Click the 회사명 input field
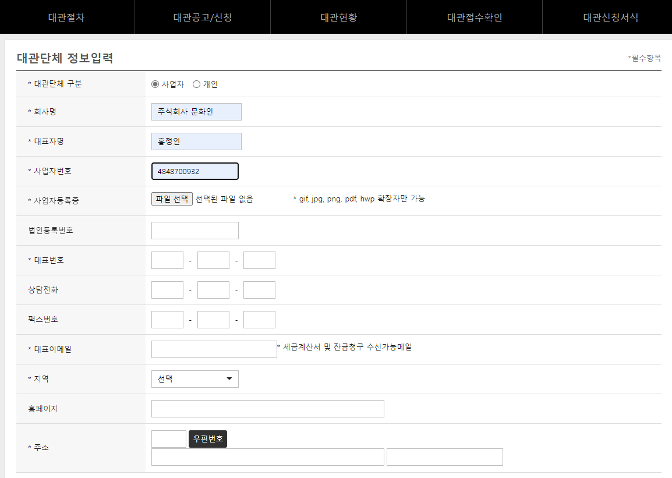 [x=196, y=112]
